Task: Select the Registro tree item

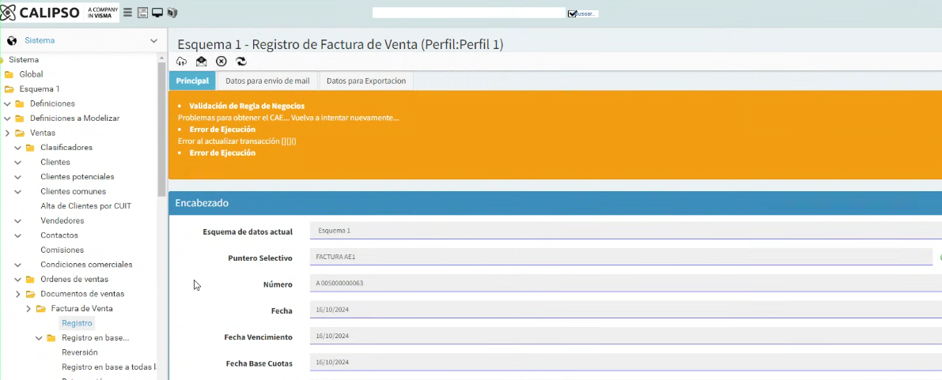Action: pyautogui.click(x=77, y=323)
